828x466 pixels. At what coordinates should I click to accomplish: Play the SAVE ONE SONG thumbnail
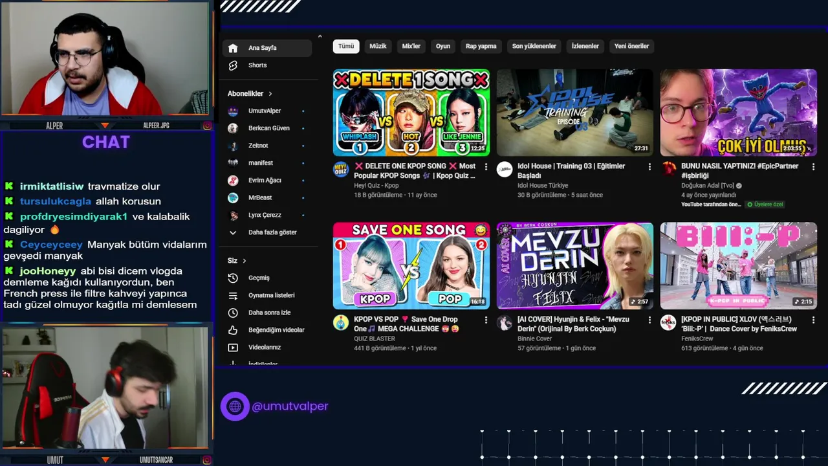[411, 265]
